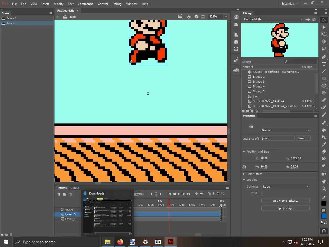This screenshot has height=247, width=329.
Task: Open the stroke color black swatch
Action: [324, 203]
